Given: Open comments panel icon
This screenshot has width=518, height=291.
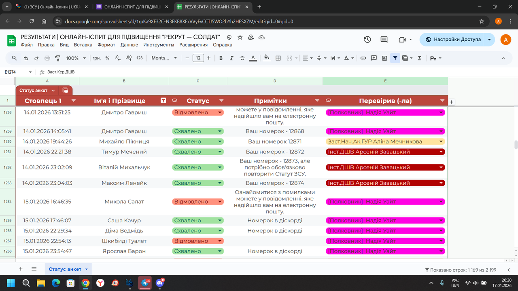Looking at the screenshot, I should pyautogui.click(x=384, y=40).
